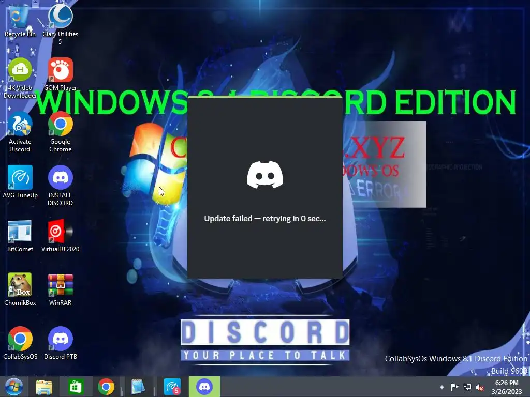Launch VirtualDJ 2020 shortcut
530x397 pixels.
tap(60, 236)
